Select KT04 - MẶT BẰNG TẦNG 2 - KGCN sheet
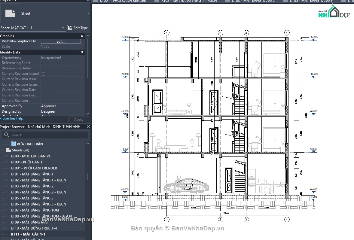The width and height of the screenshot is (354, 240). tap(38, 192)
